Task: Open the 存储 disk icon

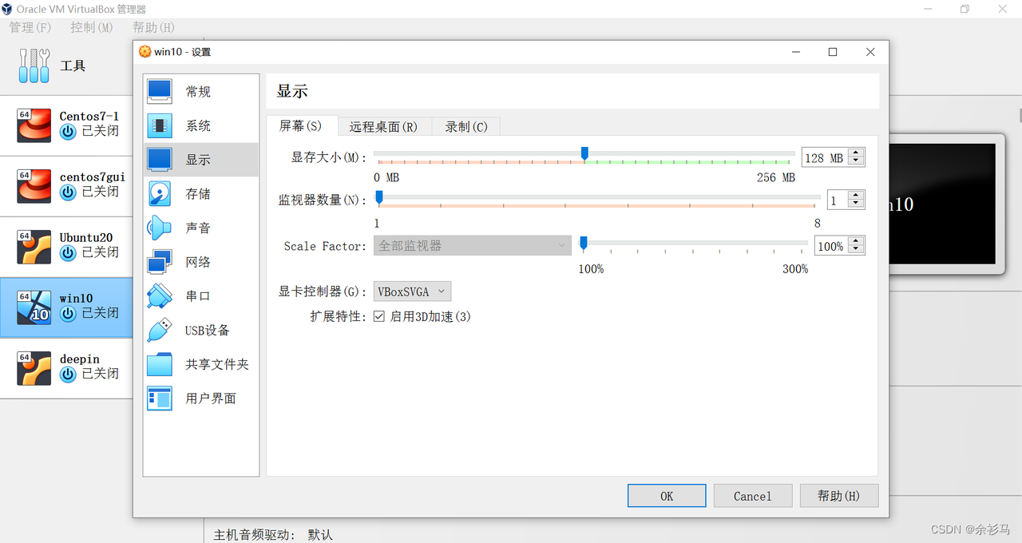Action: click(x=160, y=194)
